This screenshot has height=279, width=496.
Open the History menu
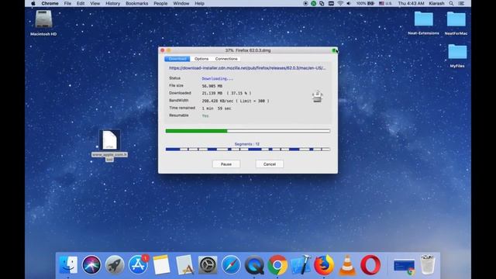click(112, 3)
